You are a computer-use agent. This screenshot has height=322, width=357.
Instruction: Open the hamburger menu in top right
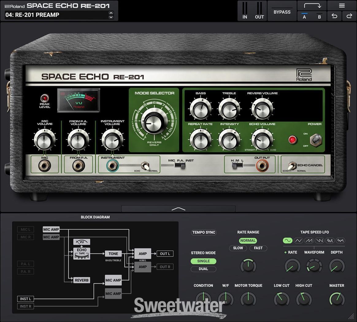pos(341,6)
